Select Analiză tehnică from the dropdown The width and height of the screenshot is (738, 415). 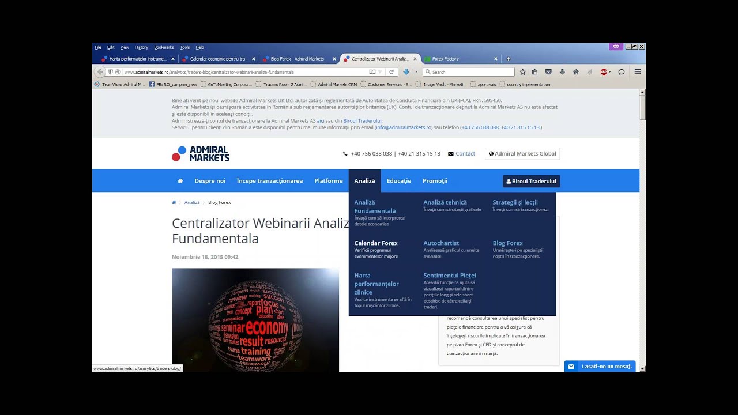[x=445, y=202]
